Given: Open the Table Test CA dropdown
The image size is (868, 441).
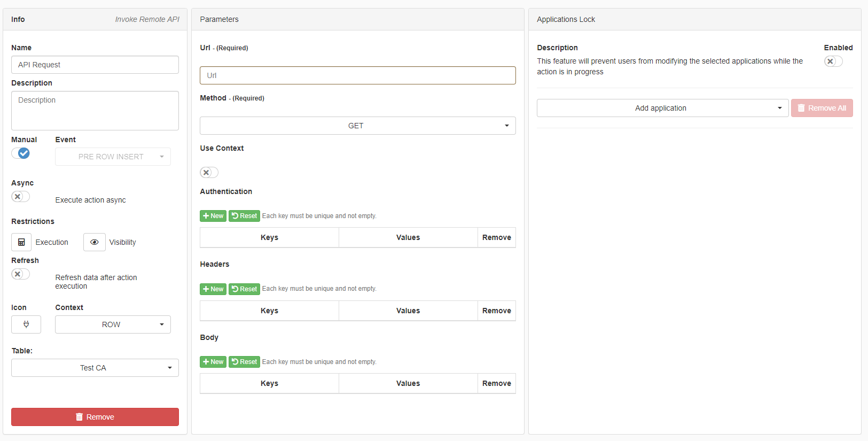Looking at the screenshot, I should (x=95, y=368).
